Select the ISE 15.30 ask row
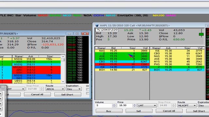209x117 pixels. click(x=177, y=51)
